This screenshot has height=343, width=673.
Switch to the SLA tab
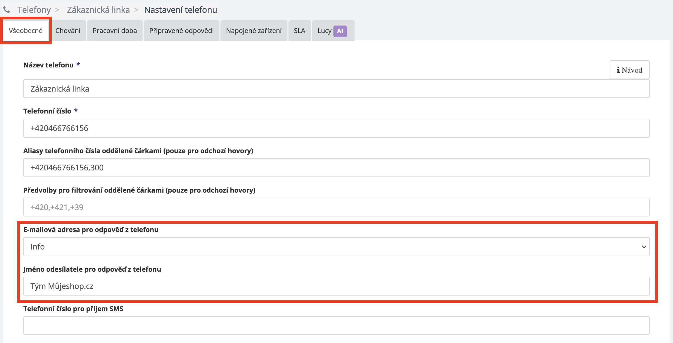coord(299,31)
